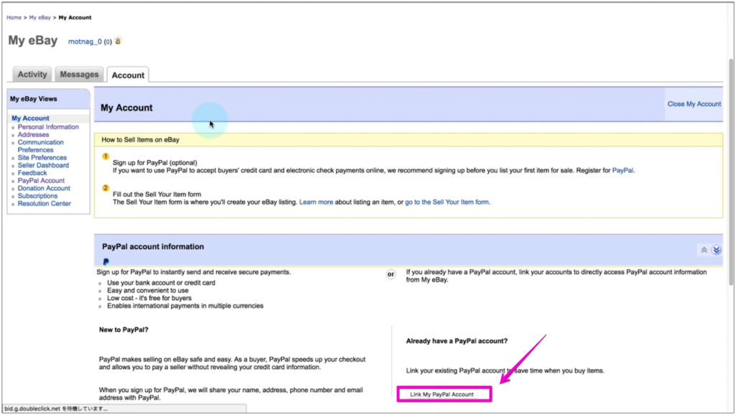Click the page vertical scrollbar
This screenshot has width=736, height=415.
[x=731, y=171]
